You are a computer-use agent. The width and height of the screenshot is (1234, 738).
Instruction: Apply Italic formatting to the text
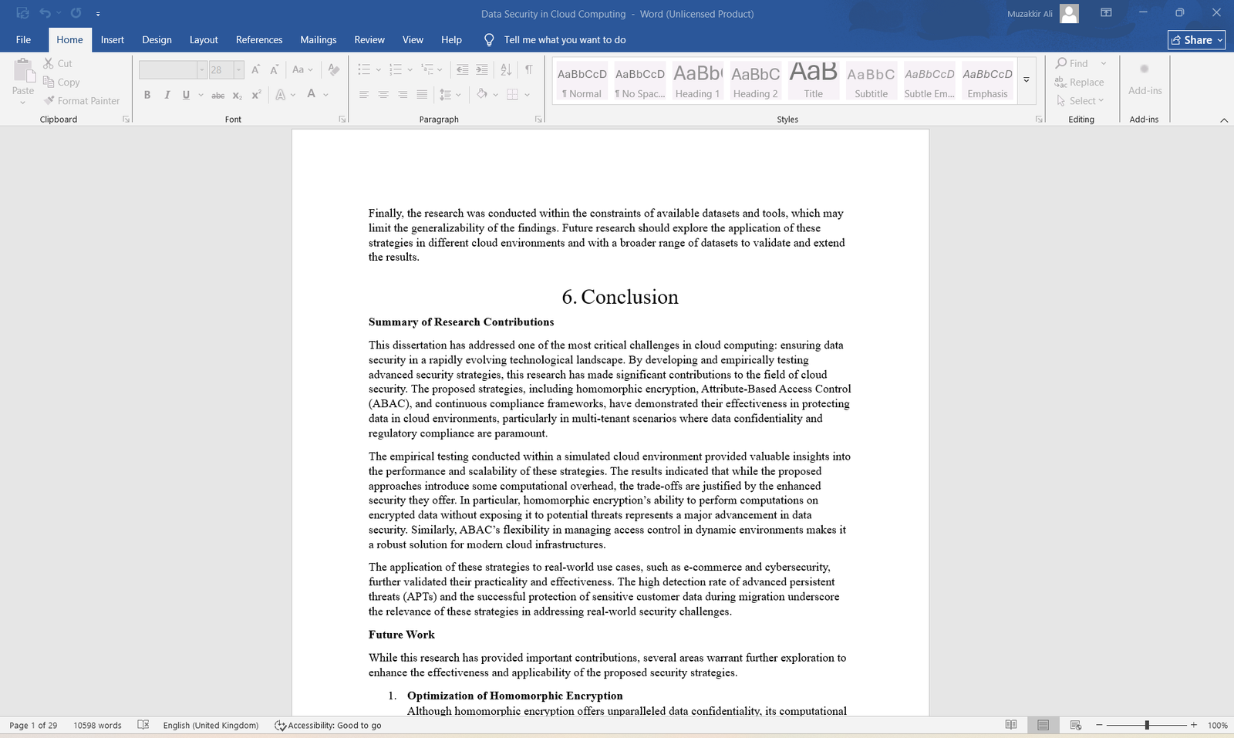pyautogui.click(x=167, y=95)
